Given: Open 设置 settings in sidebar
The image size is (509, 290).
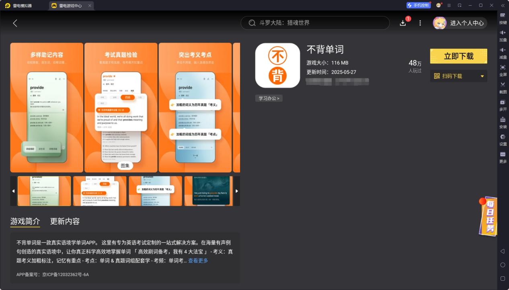Looking at the screenshot, I should [x=503, y=139].
